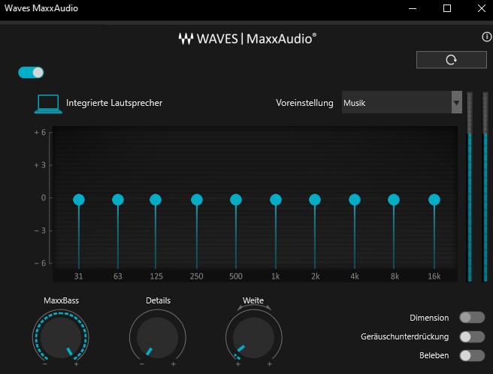Screen dimensions: 493x374
Task: Enable the Geräuschunterdrückung toggle
Action: 472,336
